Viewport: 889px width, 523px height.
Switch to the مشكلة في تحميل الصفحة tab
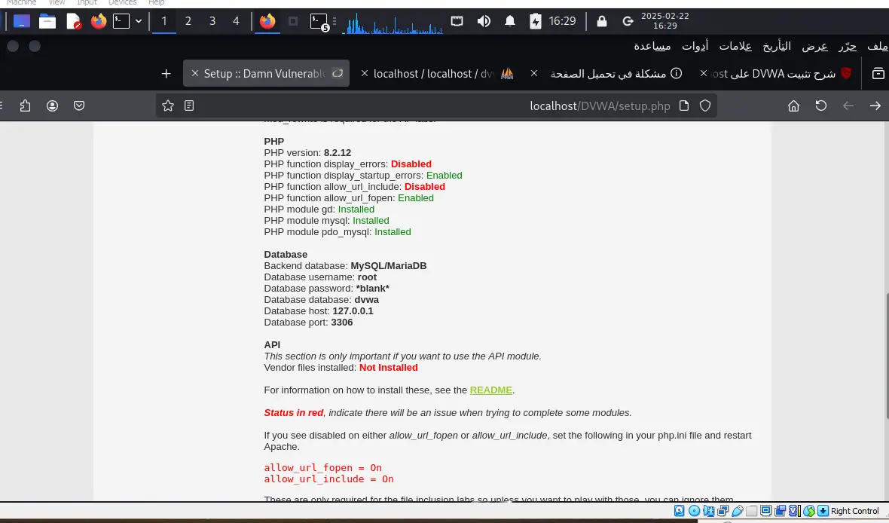click(606, 74)
